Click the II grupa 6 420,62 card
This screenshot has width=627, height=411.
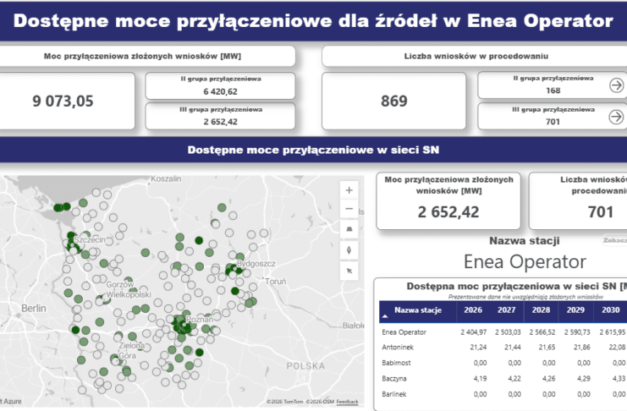point(220,85)
